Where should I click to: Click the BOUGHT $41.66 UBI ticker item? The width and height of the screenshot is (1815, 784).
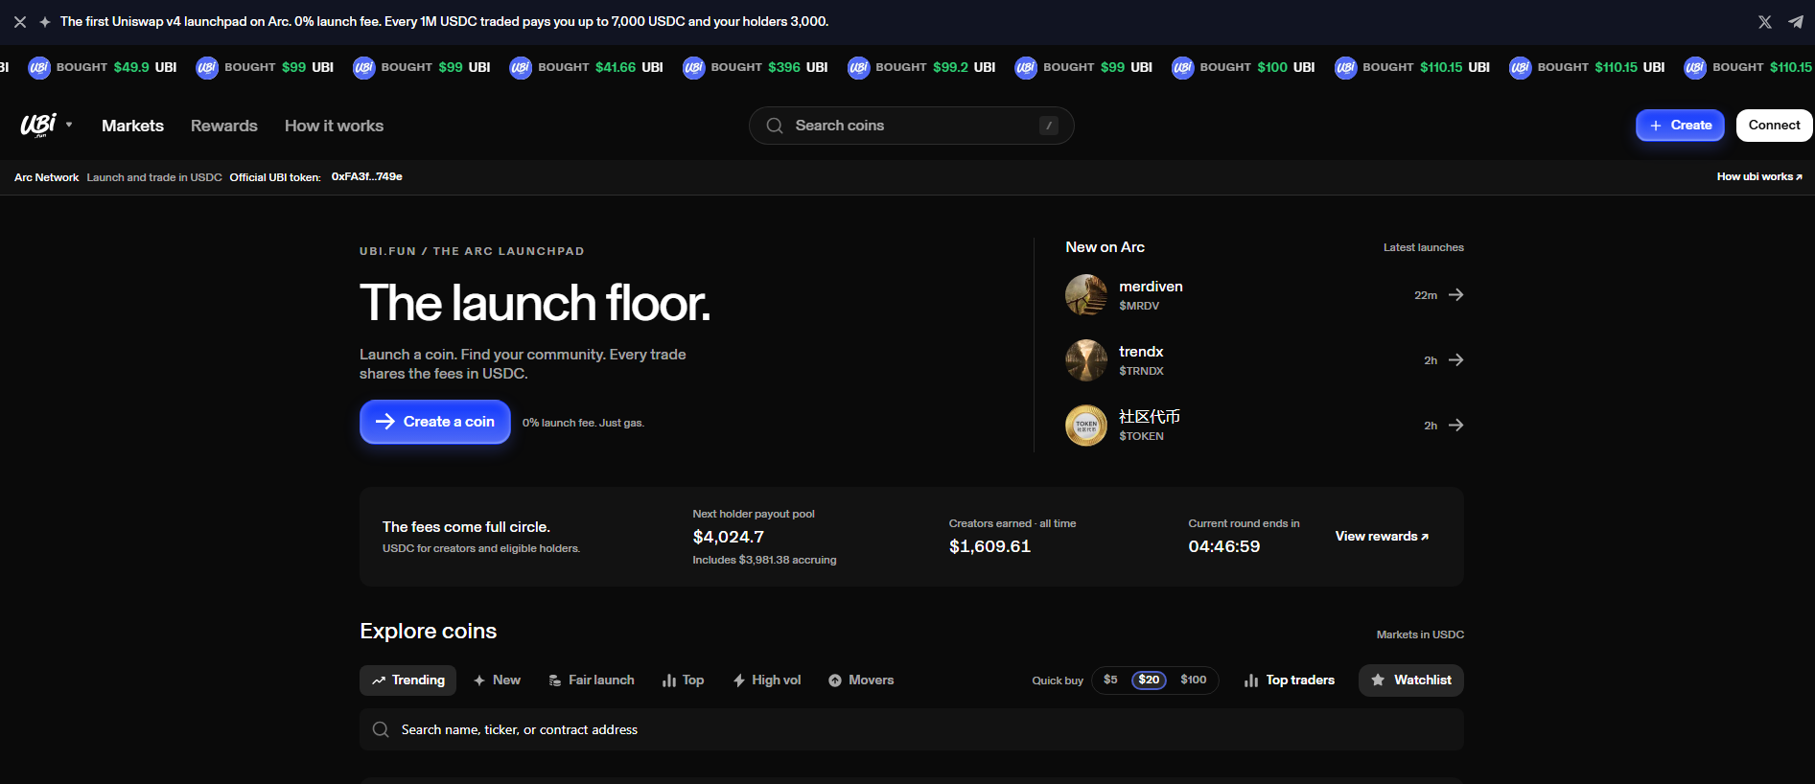pos(587,67)
